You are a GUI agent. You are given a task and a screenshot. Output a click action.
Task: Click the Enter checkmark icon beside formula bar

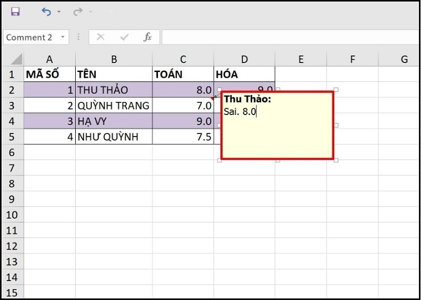point(124,37)
